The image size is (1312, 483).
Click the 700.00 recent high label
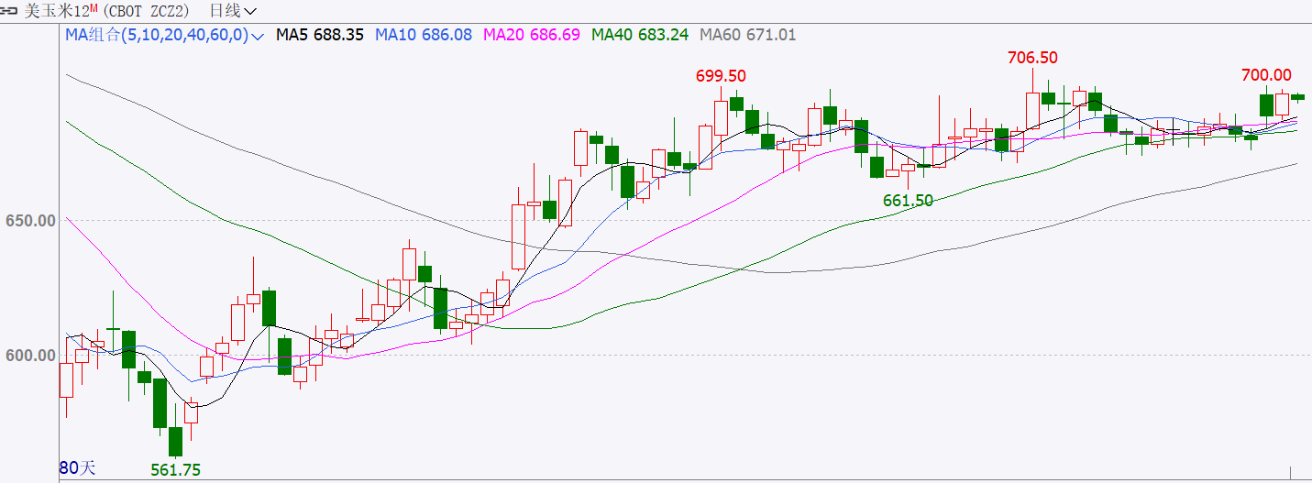click(1266, 76)
